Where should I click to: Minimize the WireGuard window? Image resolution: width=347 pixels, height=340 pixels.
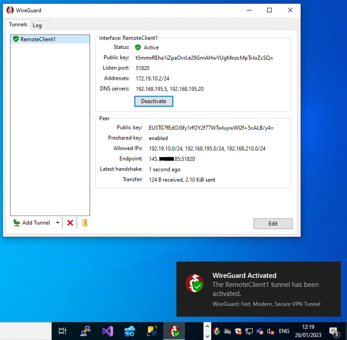click(249, 10)
